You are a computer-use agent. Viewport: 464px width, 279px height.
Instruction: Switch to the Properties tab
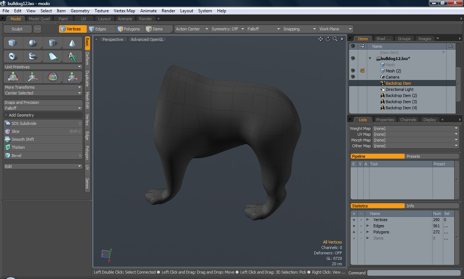385,120
